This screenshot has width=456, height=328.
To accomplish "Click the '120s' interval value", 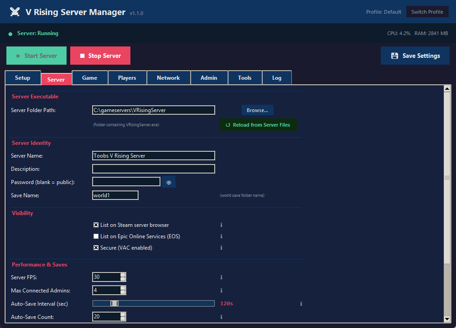I will coord(227,303).
